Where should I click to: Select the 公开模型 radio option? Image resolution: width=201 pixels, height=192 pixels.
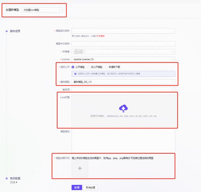tap(73, 67)
